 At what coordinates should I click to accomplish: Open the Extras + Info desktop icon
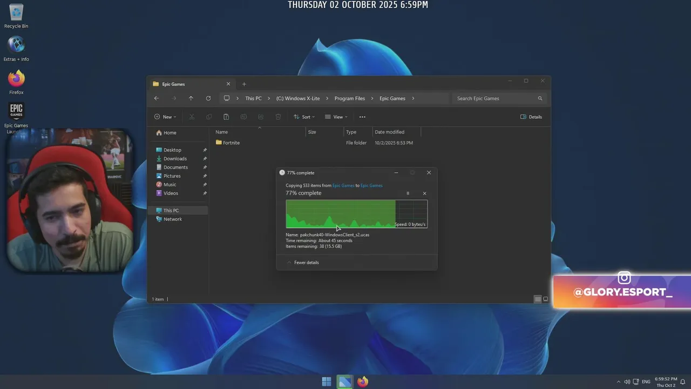[x=16, y=49]
